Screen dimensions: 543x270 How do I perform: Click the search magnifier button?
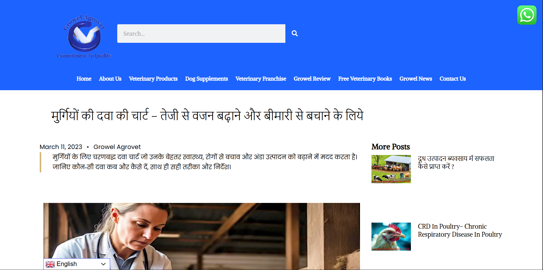295,33
